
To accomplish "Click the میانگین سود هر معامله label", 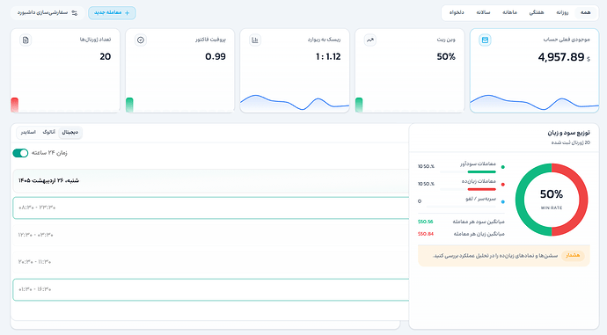I will 479,222.
